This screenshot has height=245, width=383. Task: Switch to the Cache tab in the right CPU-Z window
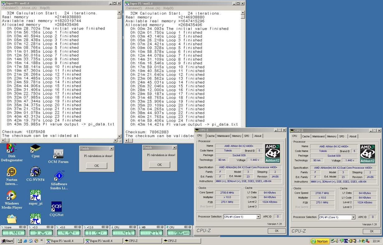coord(306,136)
